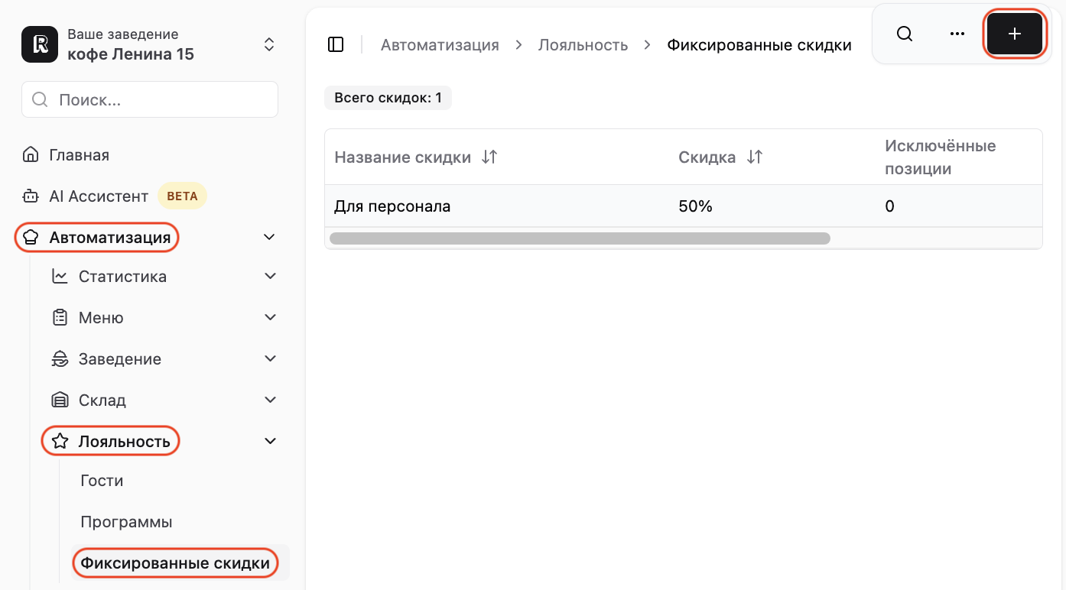The width and height of the screenshot is (1066, 590).
Task: Click the Лояльность breadcrumb link
Action: click(583, 45)
